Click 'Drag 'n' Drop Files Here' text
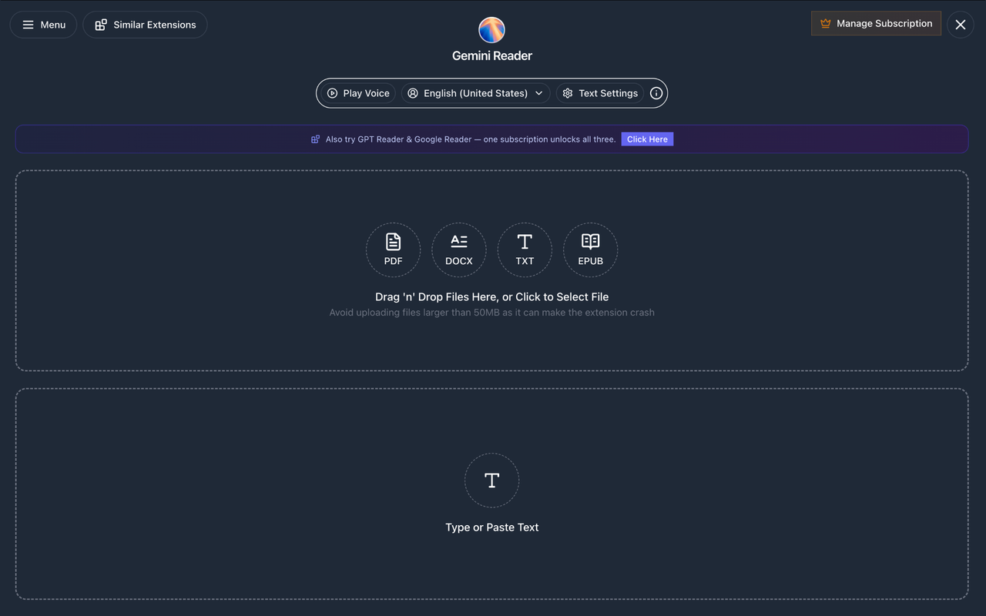 click(492, 296)
